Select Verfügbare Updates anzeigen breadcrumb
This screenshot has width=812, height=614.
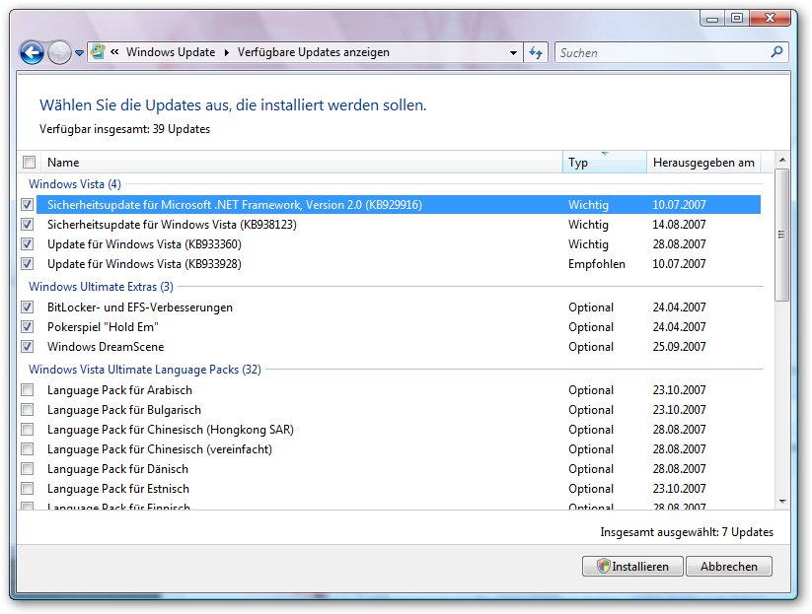314,52
